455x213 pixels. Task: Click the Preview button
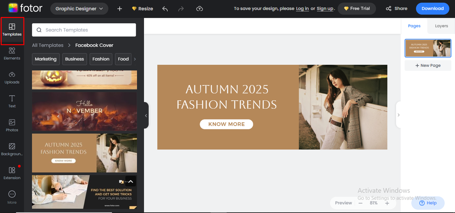point(343,203)
